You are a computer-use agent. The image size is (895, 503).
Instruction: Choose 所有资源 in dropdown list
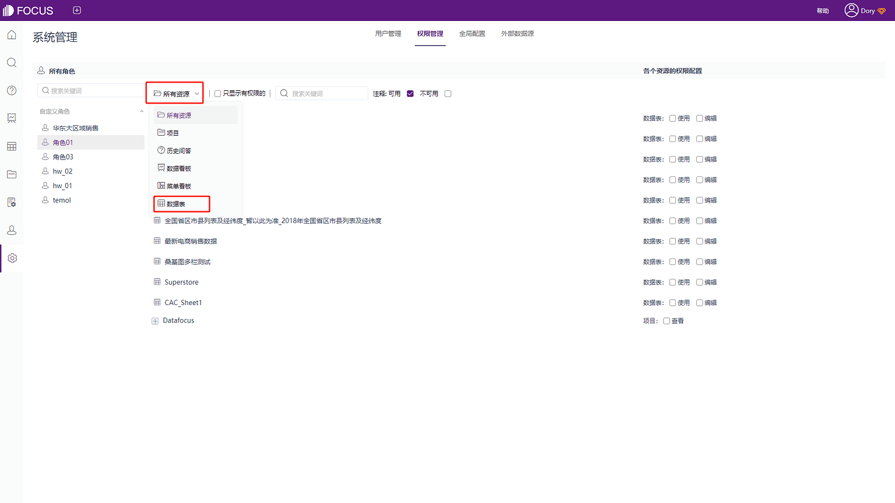click(x=196, y=115)
